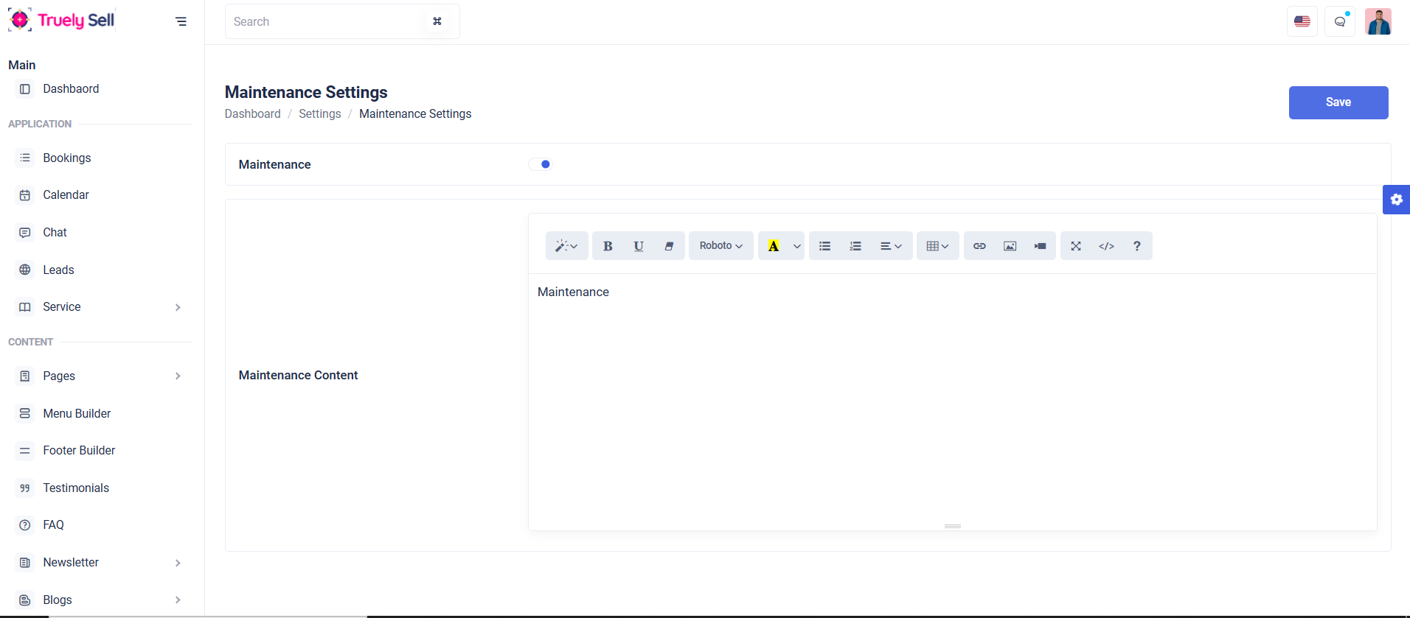
Task: Save the maintenance settings
Action: coord(1338,102)
